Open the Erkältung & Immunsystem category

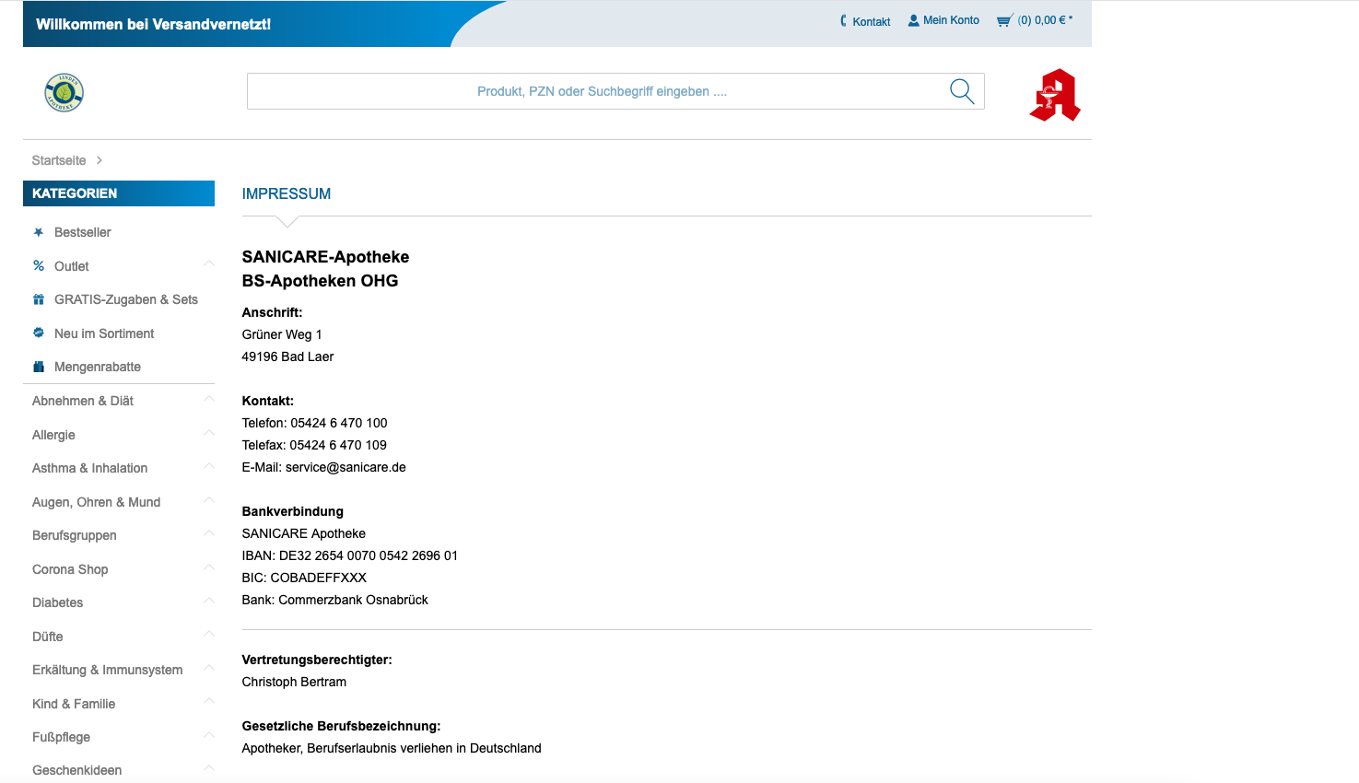107,670
